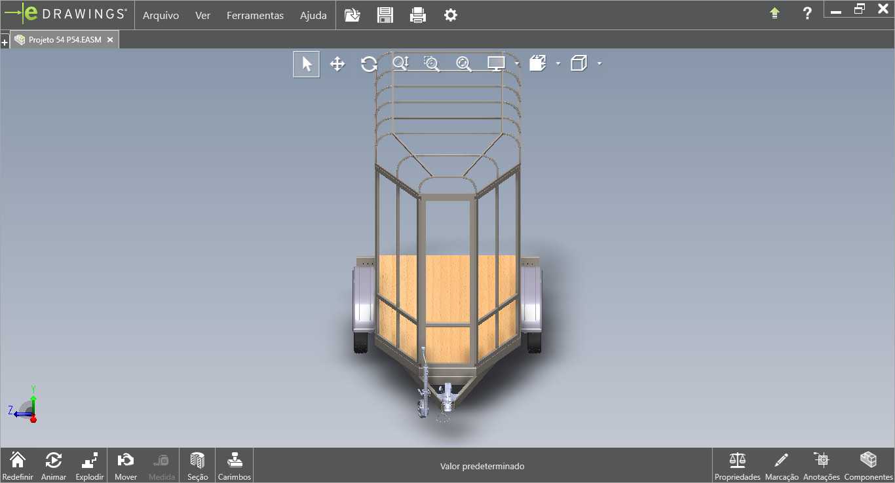Image resolution: width=895 pixels, height=483 pixels.
Task: Click the eDrawings logo
Action: click(x=66, y=14)
